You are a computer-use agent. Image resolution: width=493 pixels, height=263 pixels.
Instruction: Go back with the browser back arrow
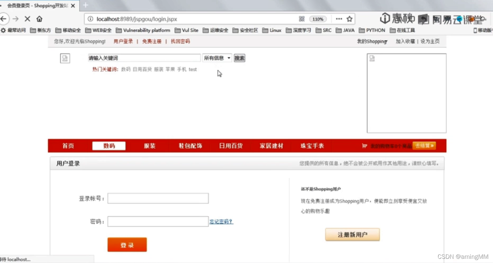point(3,19)
